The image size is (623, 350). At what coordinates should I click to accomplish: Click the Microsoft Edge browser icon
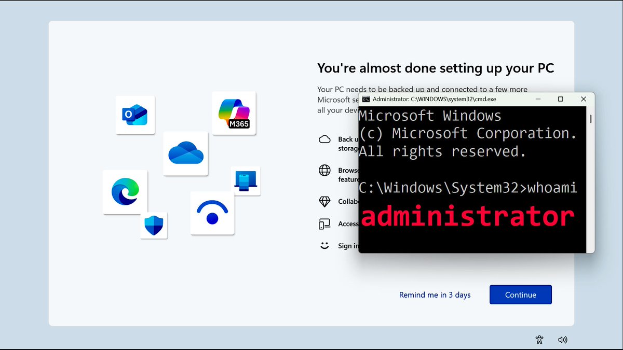click(125, 191)
